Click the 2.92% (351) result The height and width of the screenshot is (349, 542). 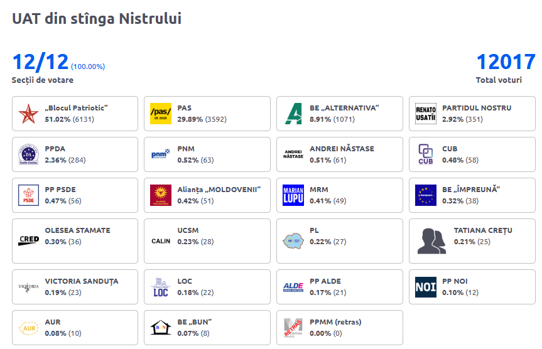coord(462,119)
